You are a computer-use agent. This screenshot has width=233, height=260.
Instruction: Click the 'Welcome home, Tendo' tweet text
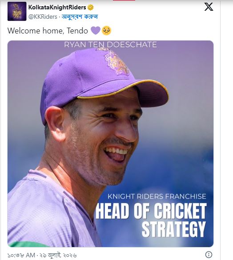coord(48,31)
